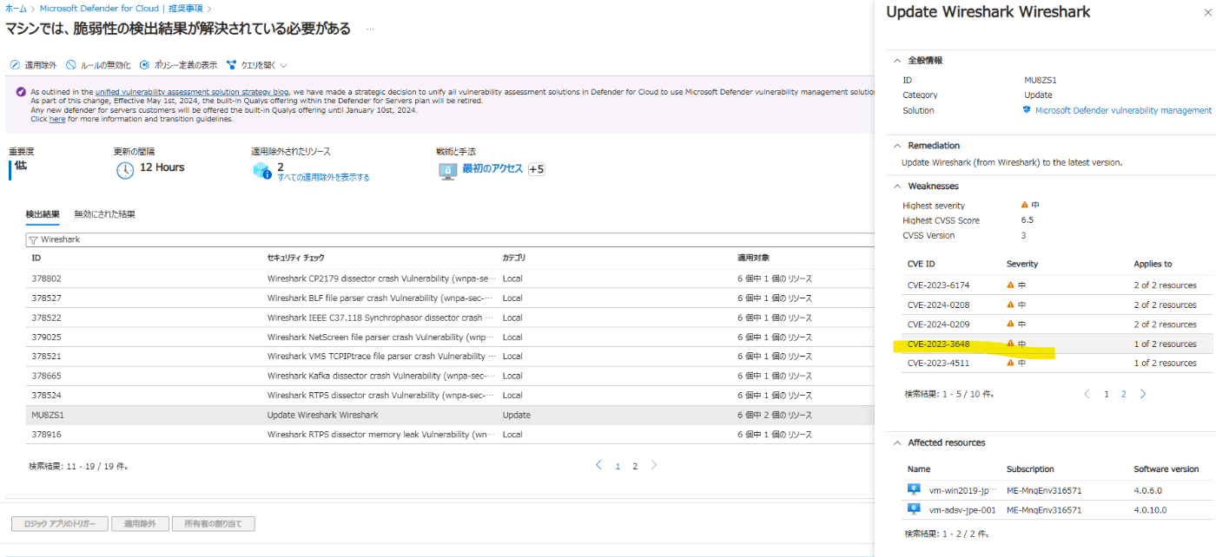Select the MU8ZS1 Update Wireshark row
The width and height of the screenshot is (1216, 557).
450,415
